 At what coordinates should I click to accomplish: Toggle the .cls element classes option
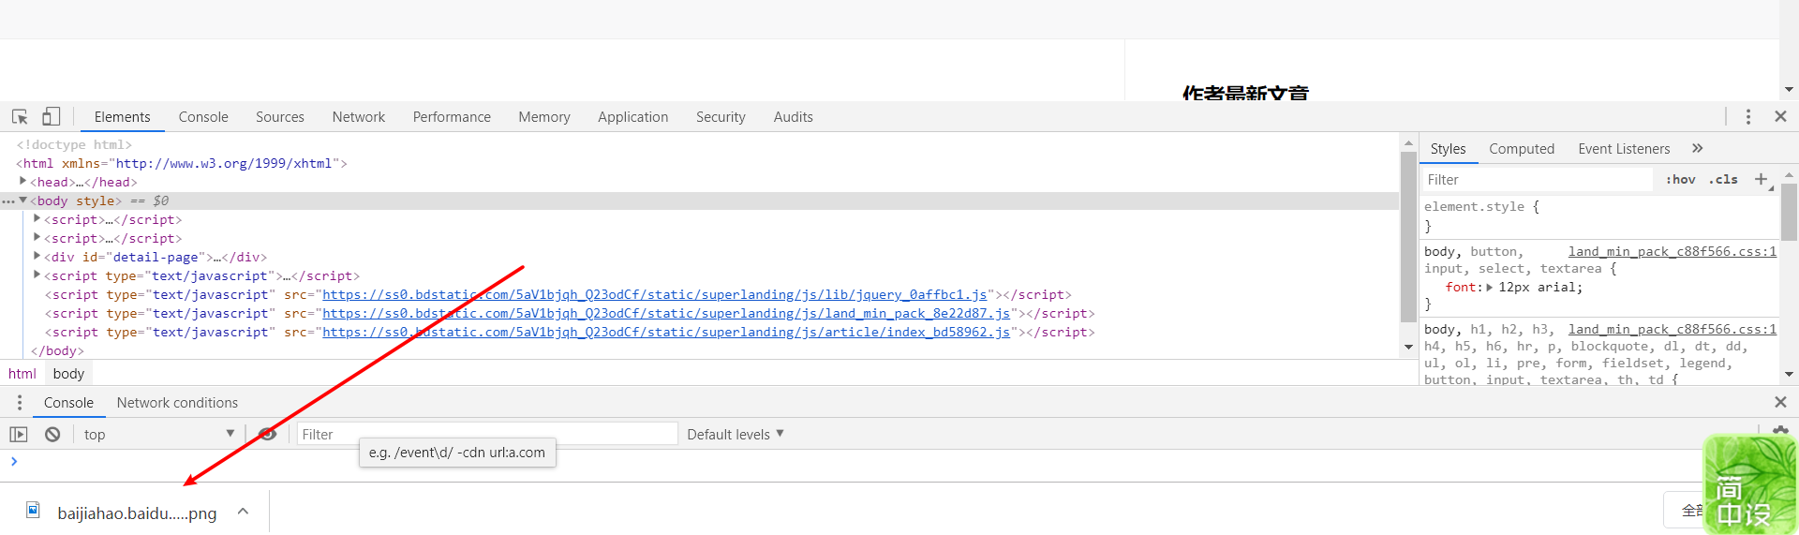coord(1723,179)
